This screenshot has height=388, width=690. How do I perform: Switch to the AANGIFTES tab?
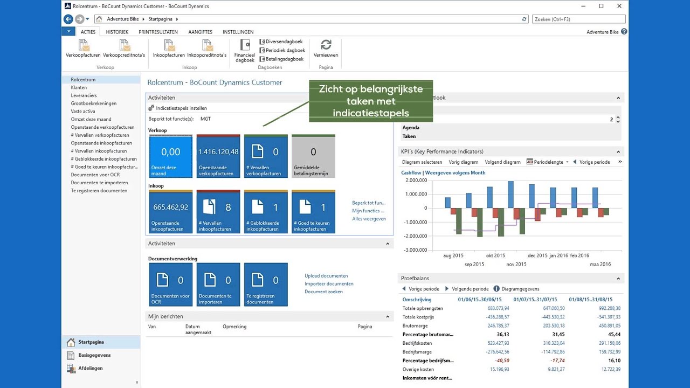coord(200,32)
